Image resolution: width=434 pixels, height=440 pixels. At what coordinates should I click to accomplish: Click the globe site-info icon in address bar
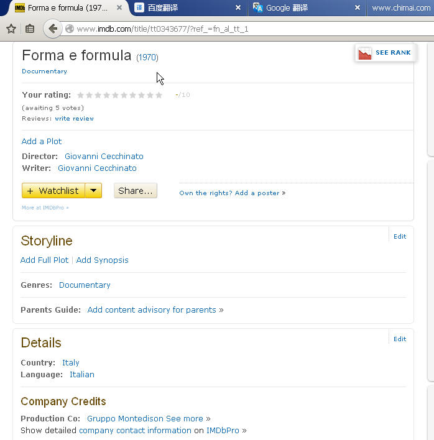click(x=70, y=29)
